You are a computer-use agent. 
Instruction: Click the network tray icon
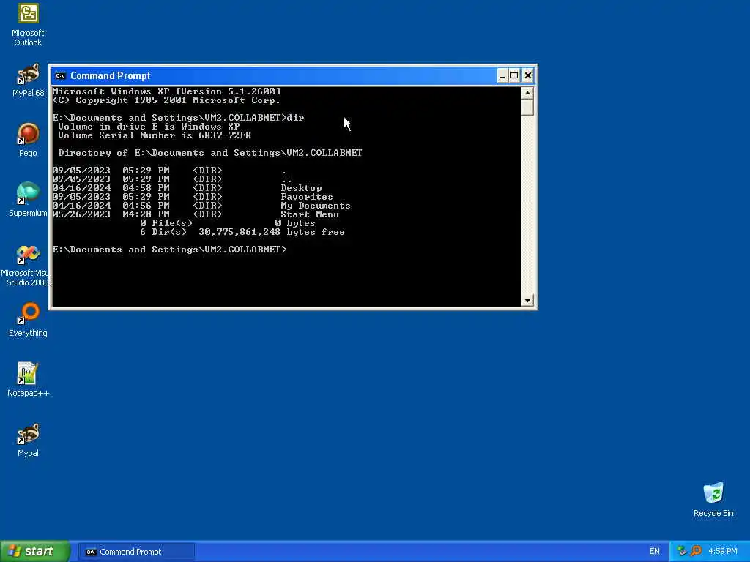point(682,551)
